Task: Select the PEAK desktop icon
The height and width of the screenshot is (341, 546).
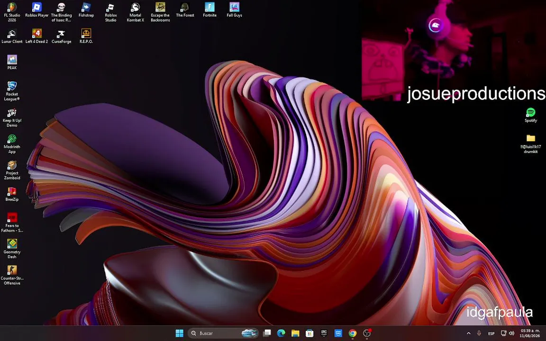Action: tap(12, 63)
